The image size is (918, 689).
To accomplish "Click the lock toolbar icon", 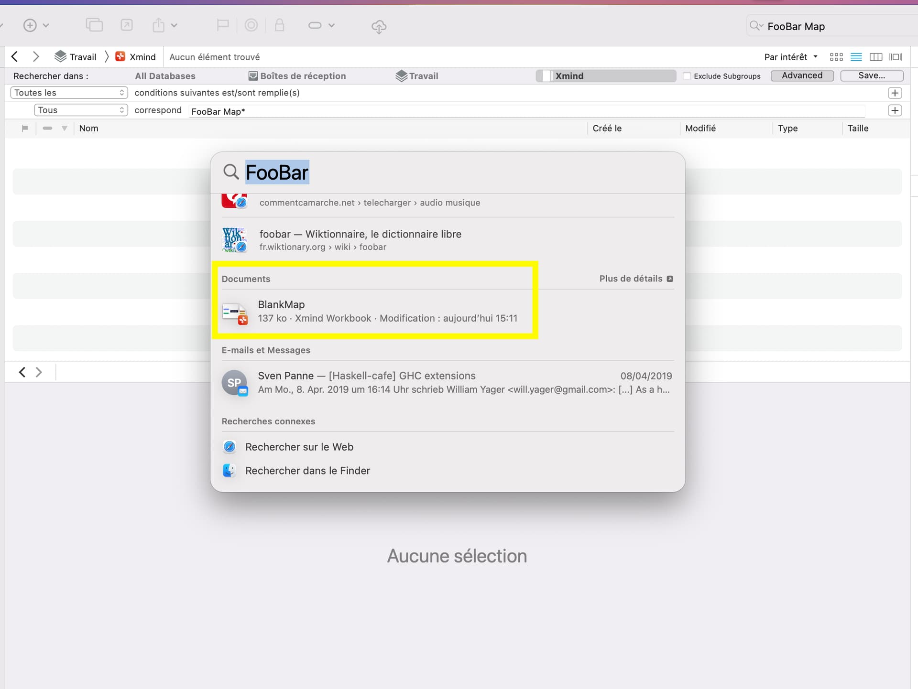I will (x=280, y=25).
